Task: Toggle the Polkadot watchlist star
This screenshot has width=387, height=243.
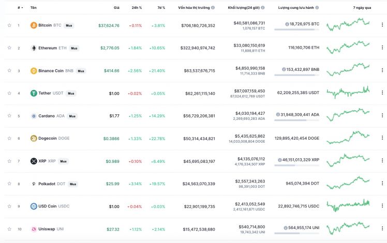Action: point(9,184)
